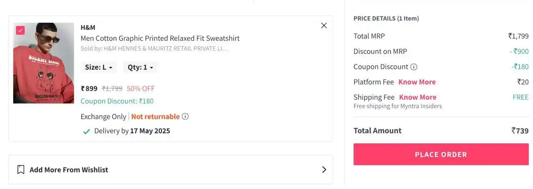Click info icon next to Not returnable
533x189 pixels.
pyautogui.click(x=185, y=116)
